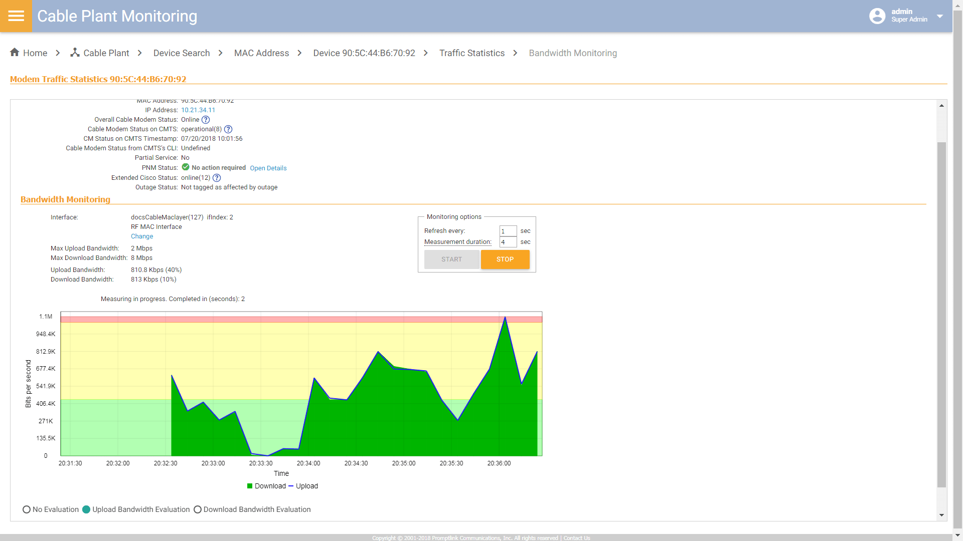Click chevron after Home breadcrumb

(x=58, y=53)
